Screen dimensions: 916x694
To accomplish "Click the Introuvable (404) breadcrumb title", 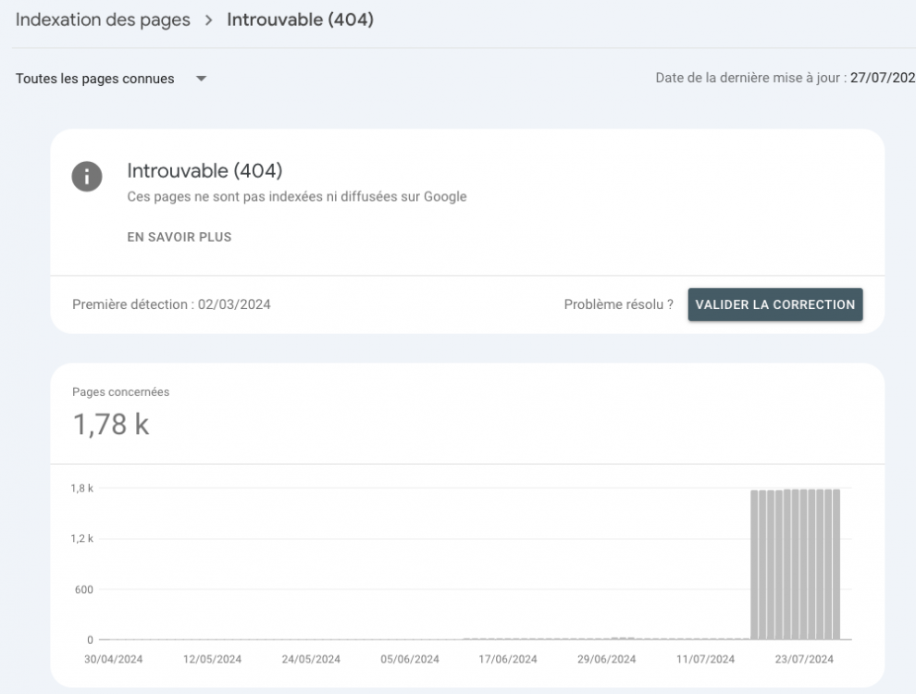I will [x=301, y=19].
